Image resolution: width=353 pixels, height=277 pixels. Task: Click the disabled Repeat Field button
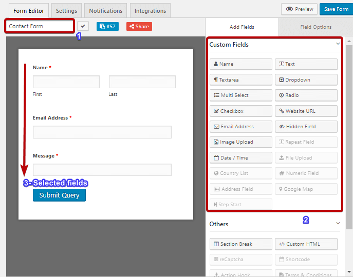tap(306, 142)
